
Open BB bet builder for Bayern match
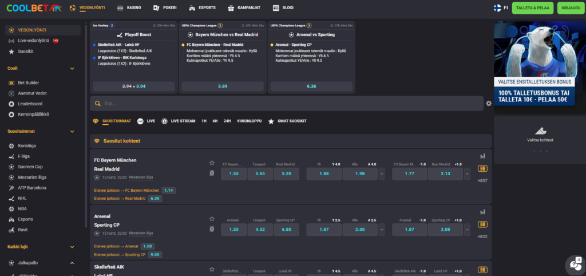click(482, 169)
